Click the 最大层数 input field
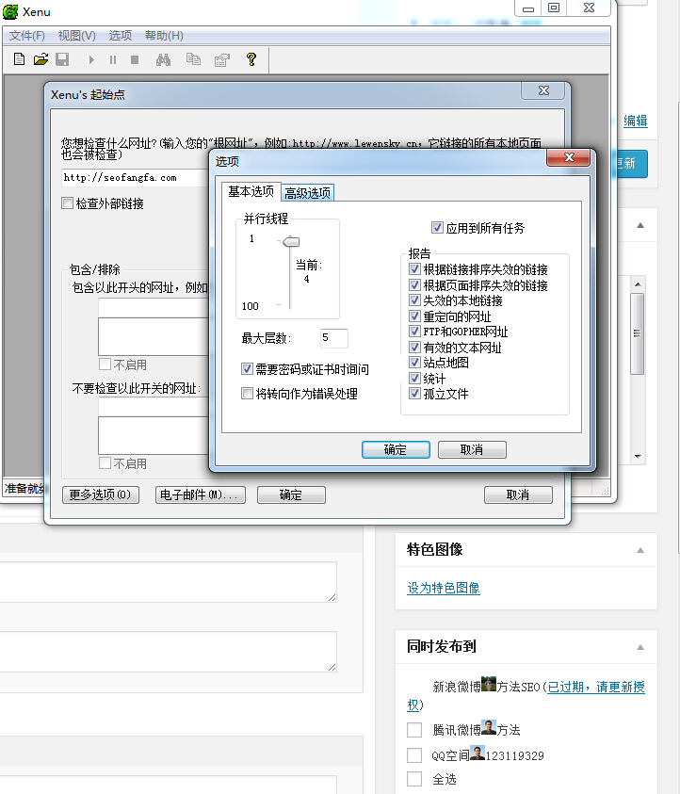The image size is (680, 794). tap(334, 338)
